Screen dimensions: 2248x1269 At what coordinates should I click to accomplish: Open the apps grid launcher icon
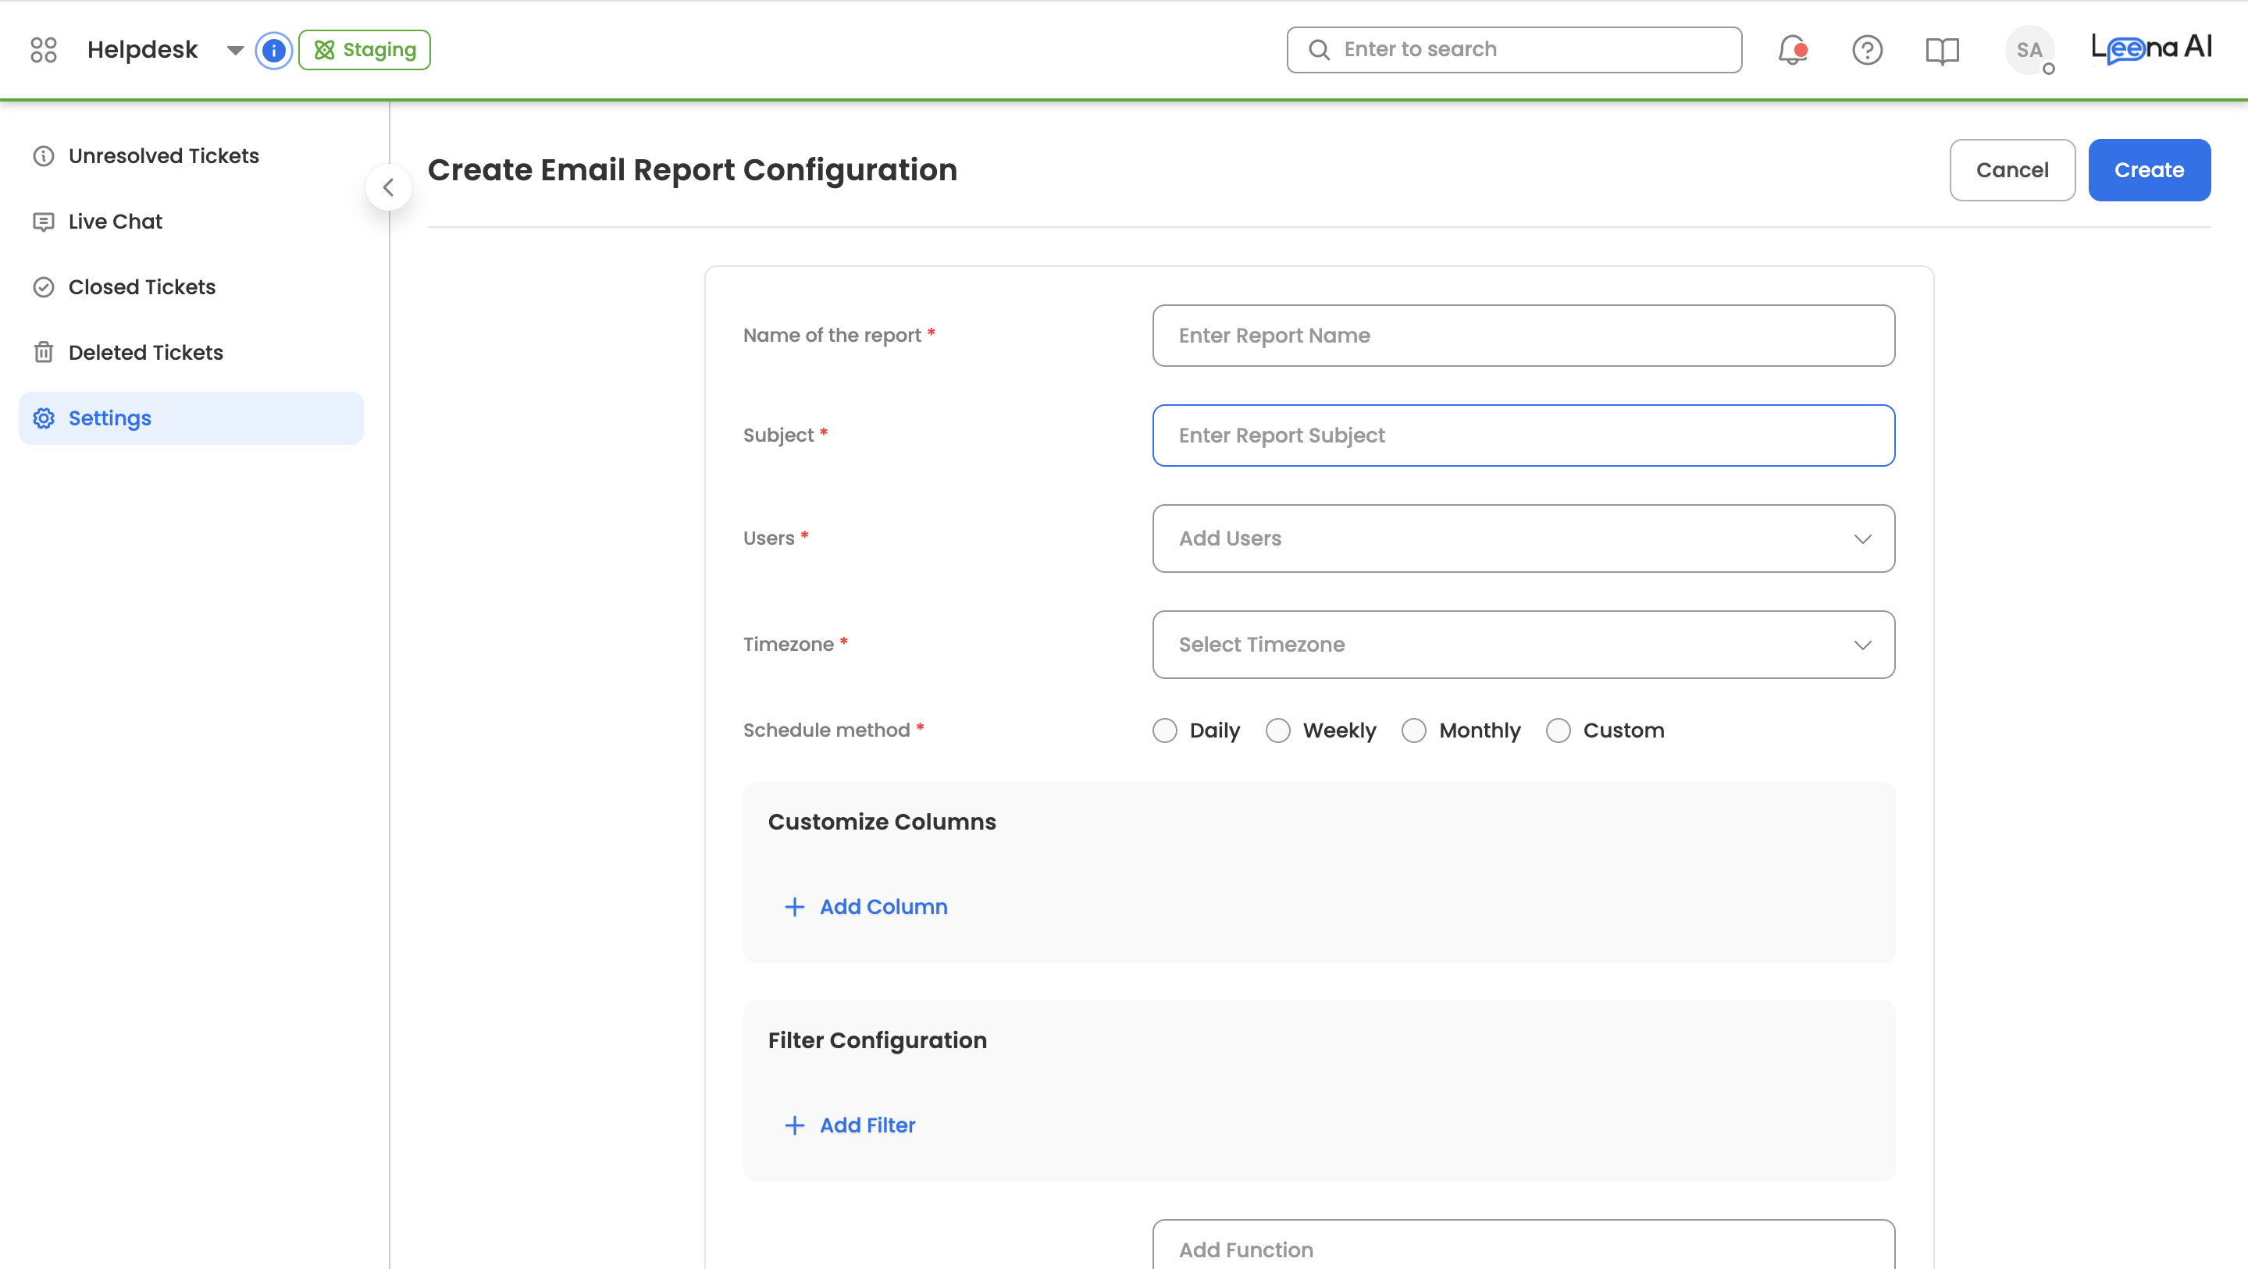point(43,50)
